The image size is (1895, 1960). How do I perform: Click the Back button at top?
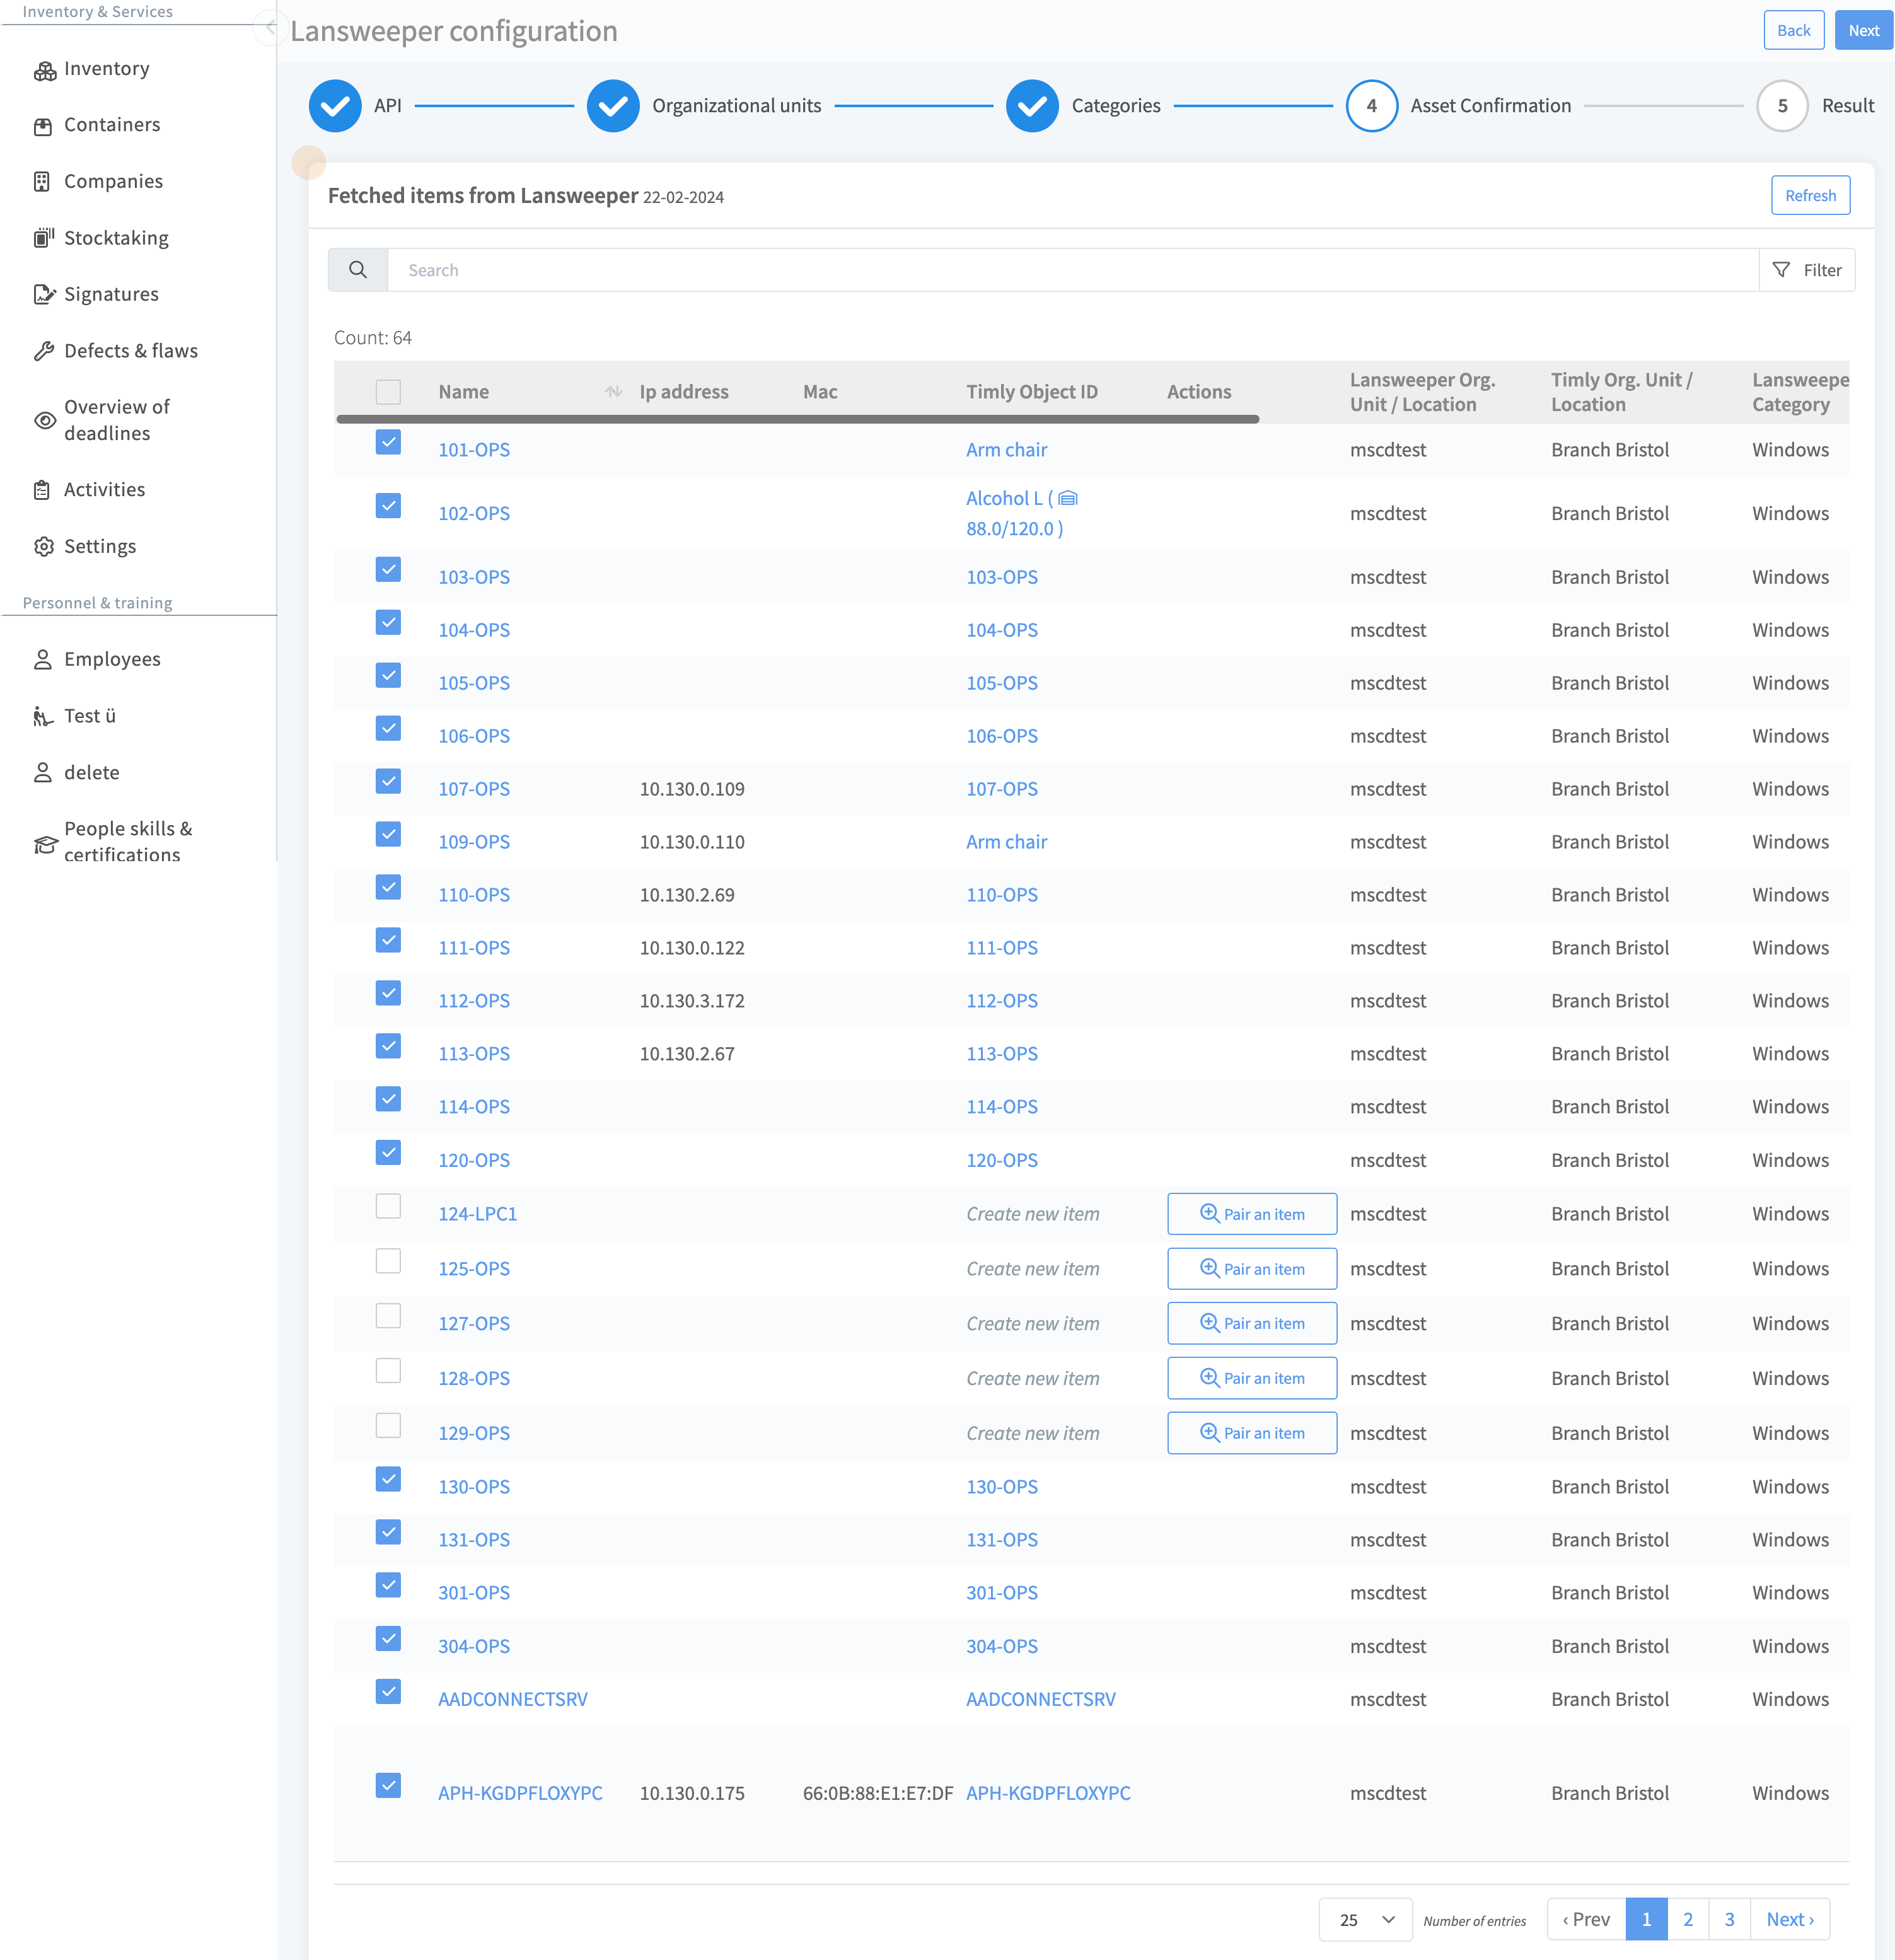1793,30
